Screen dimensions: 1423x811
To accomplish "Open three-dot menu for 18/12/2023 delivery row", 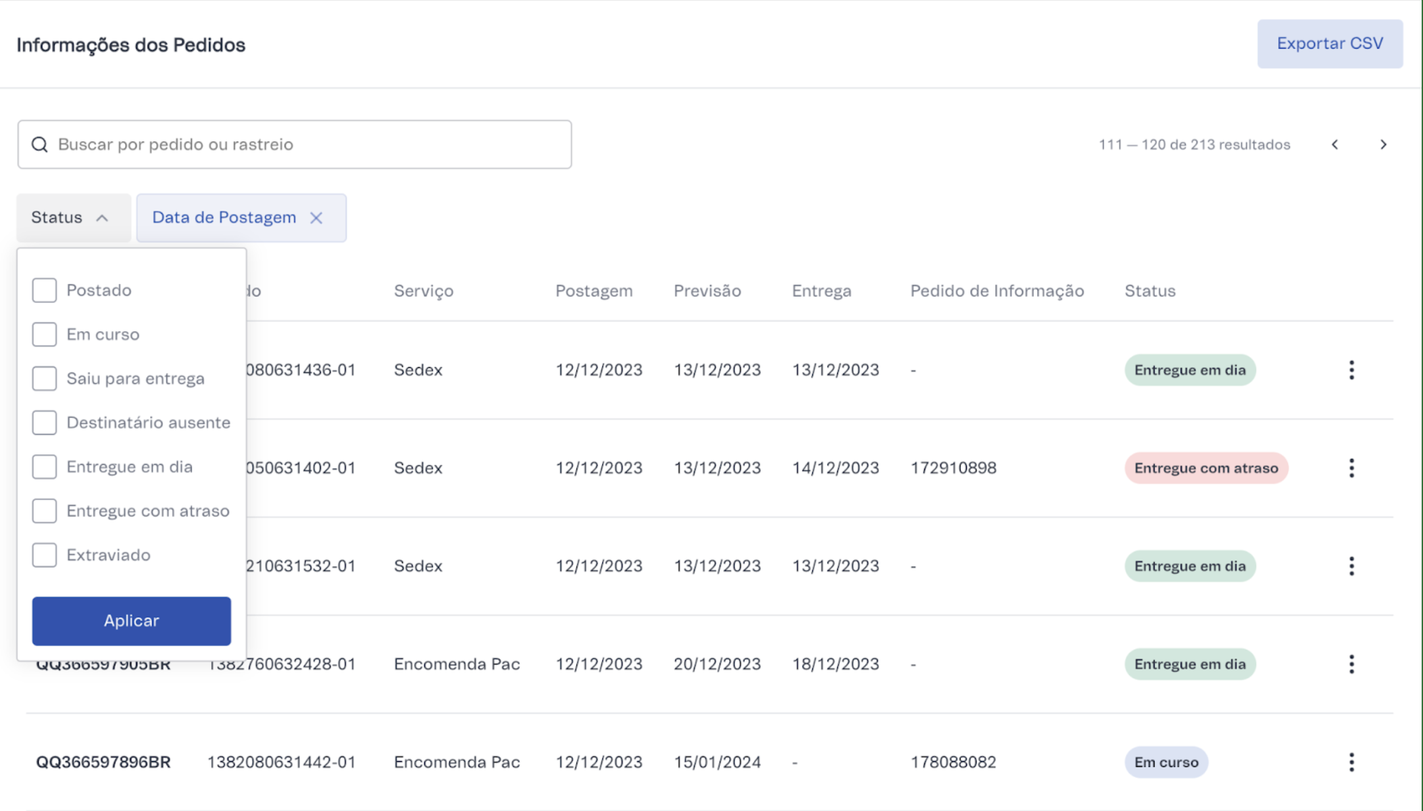I will click(x=1351, y=664).
